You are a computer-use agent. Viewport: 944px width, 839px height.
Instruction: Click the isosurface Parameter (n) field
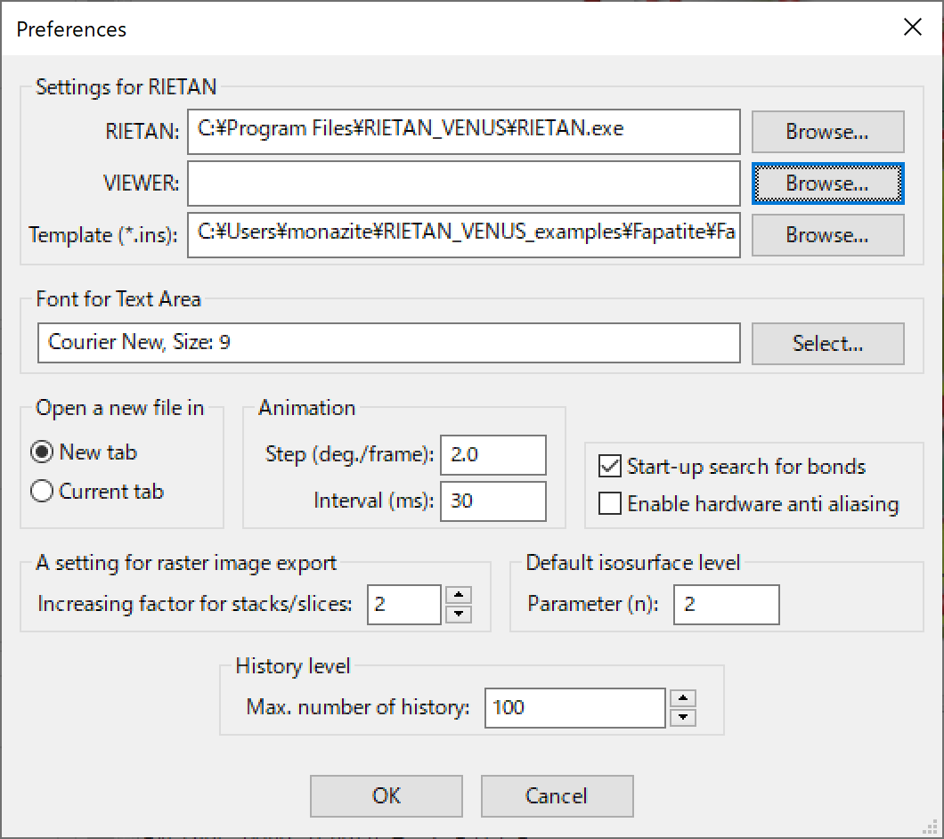[726, 605]
